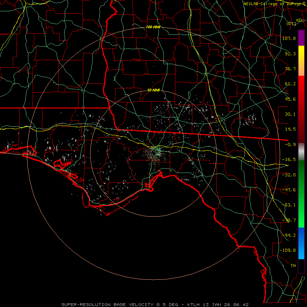Select the -94.2 scale value
The image size is (307, 307).
289,235
